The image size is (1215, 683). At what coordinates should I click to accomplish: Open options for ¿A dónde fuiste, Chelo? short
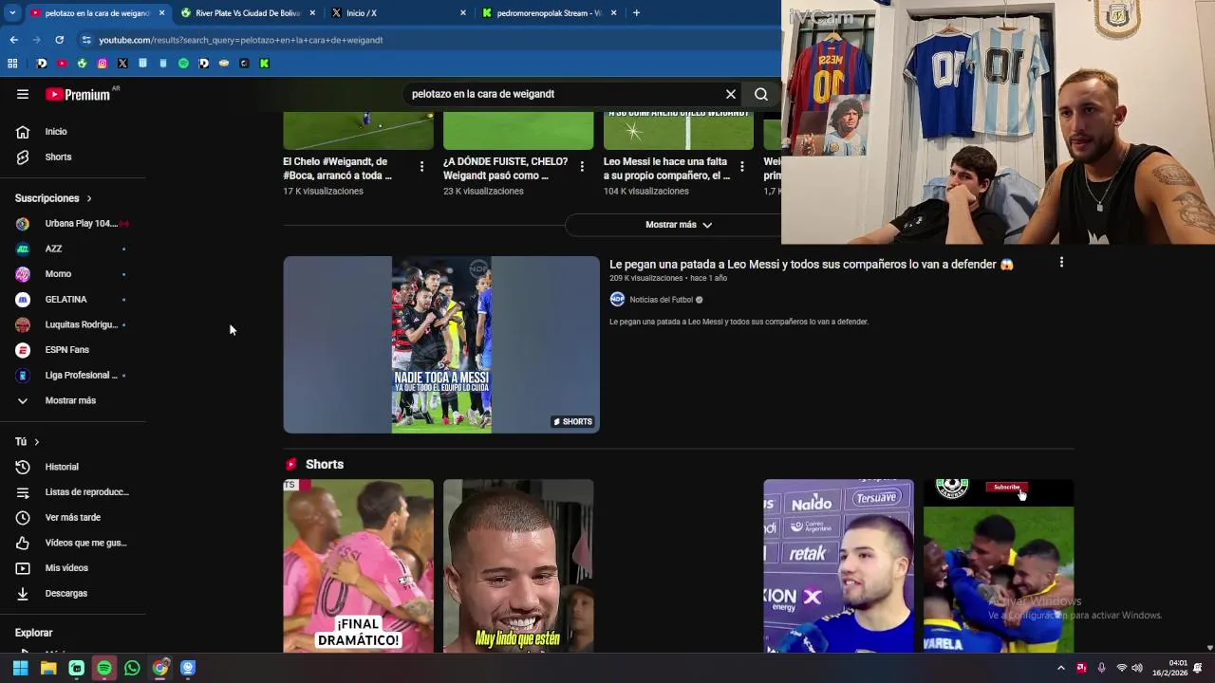click(x=582, y=166)
